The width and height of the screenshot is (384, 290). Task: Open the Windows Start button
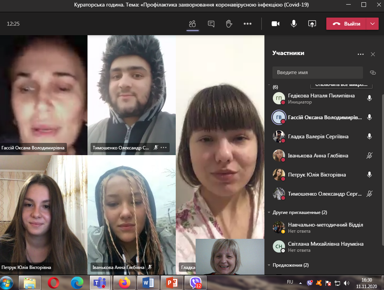click(x=6, y=283)
